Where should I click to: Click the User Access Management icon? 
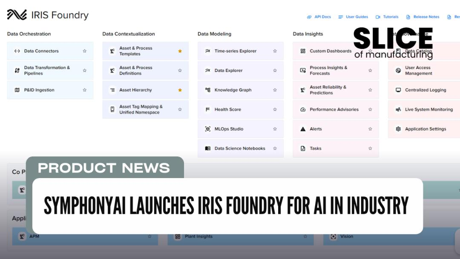pos(398,70)
